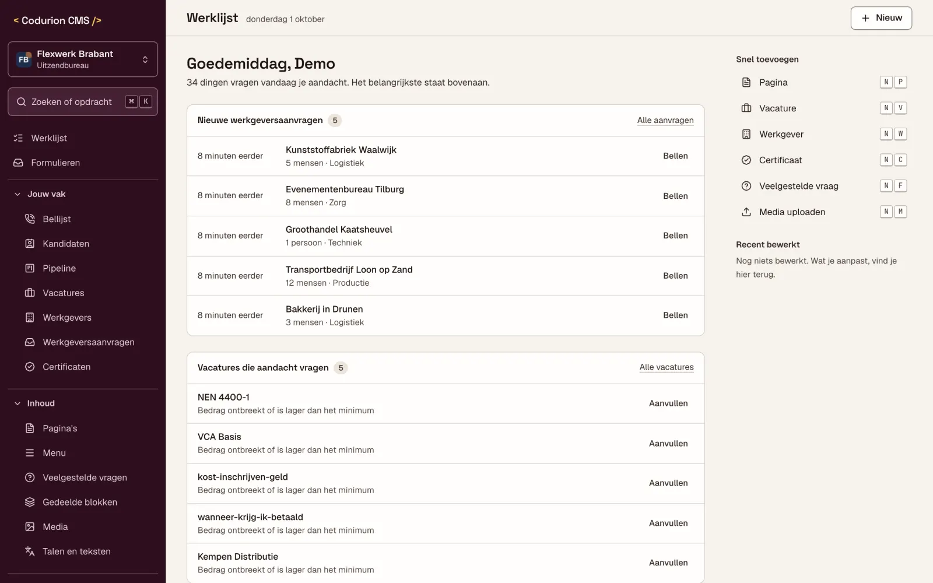Click Aanvullen for Kempen Distributie
The width and height of the screenshot is (933, 583).
668,563
